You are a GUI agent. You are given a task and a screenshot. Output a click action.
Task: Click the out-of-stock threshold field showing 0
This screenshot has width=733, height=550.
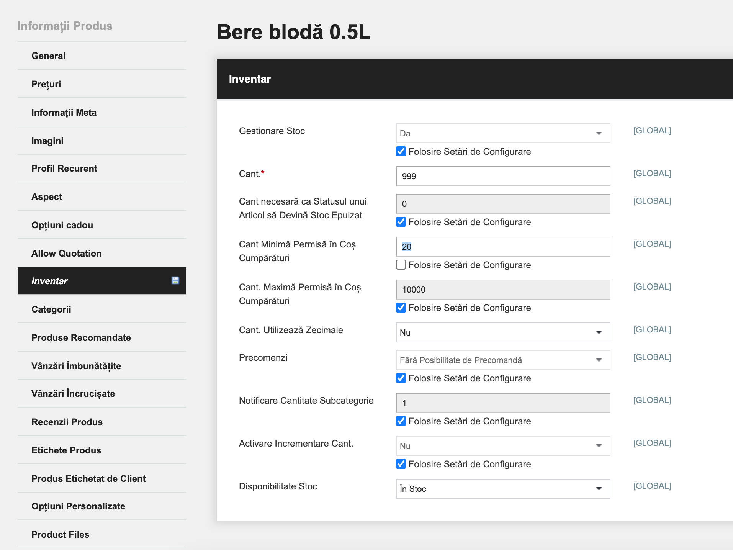point(503,204)
